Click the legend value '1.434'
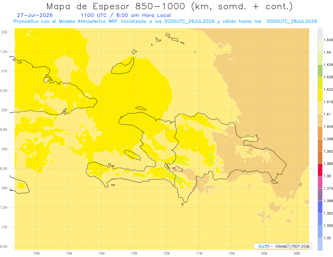Image resolution: width=333 pixels, height=257 pixels. 329,65
